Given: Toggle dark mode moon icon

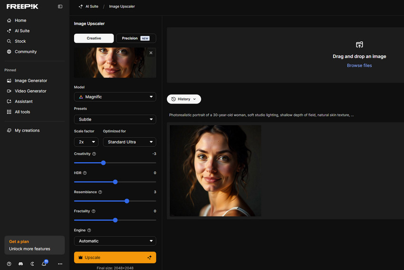Looking at the screenshot, I should coord(32,264).
